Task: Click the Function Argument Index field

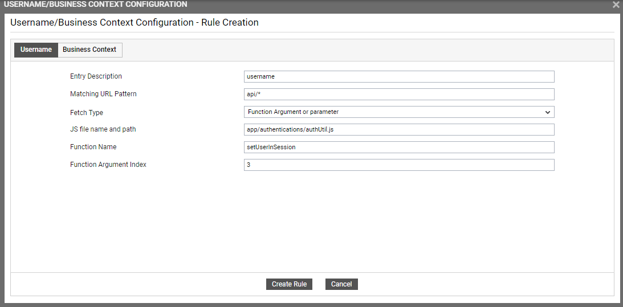Action: (399, 165)
